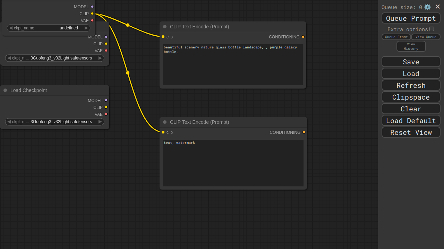Click the Load Default button

[x=411, y=121]
